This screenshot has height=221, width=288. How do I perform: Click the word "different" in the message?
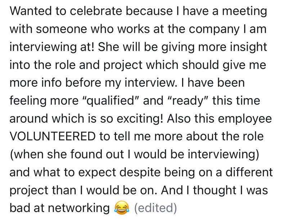point(249,172)
